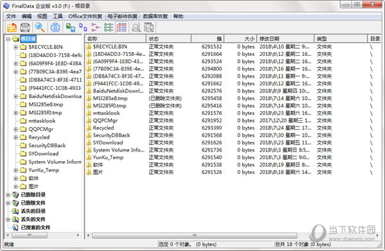385x251 pixels.
Task: Click the file list horizontal scrollbar thumb
Action: click(194, 236)
